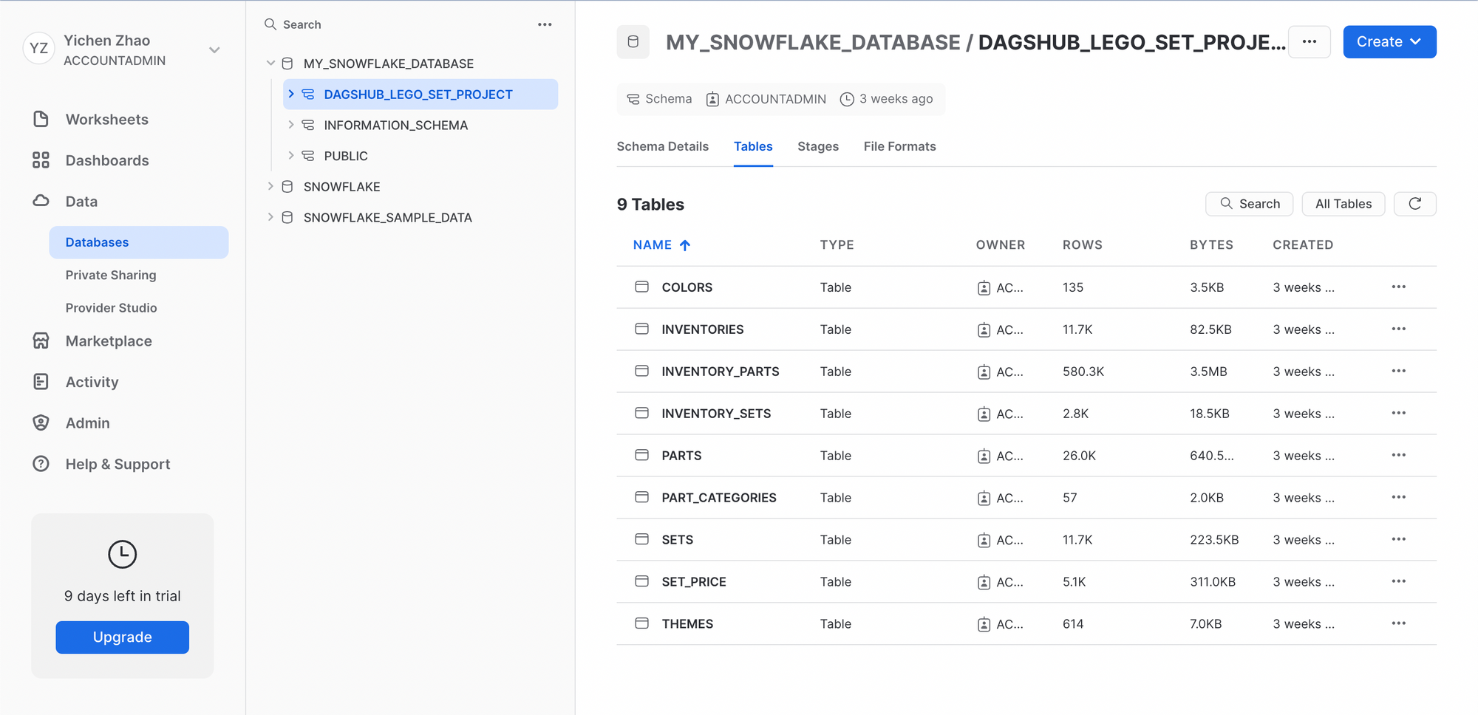Sort by the BYTES column header
The image size is (1478, 715).
(x=1211, y=245)
